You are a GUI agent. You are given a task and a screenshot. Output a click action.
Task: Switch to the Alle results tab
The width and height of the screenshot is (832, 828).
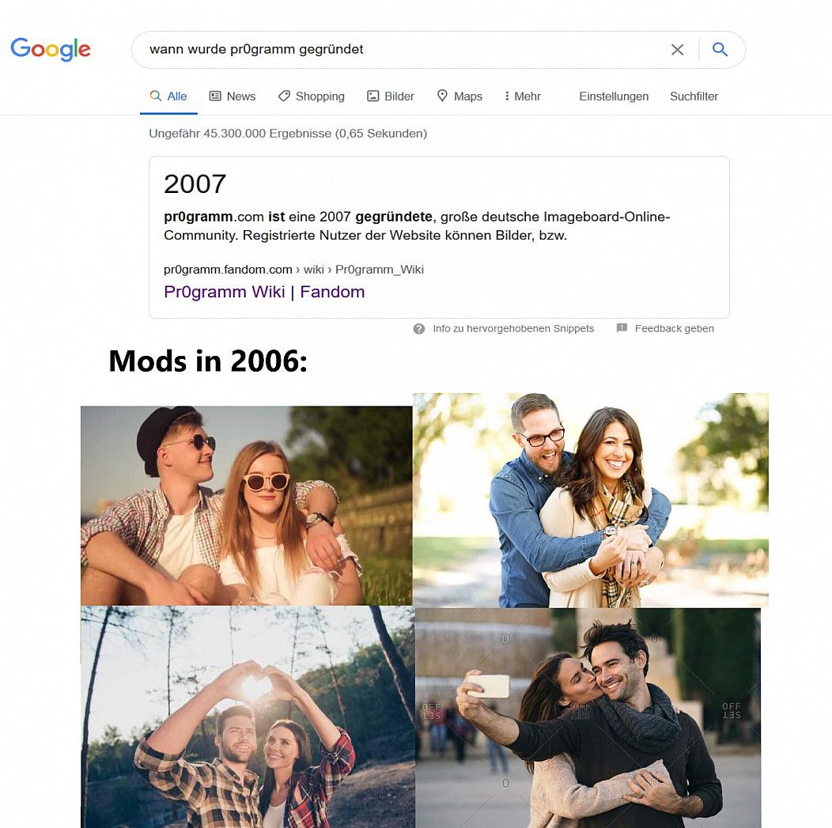tap(168, 96)
